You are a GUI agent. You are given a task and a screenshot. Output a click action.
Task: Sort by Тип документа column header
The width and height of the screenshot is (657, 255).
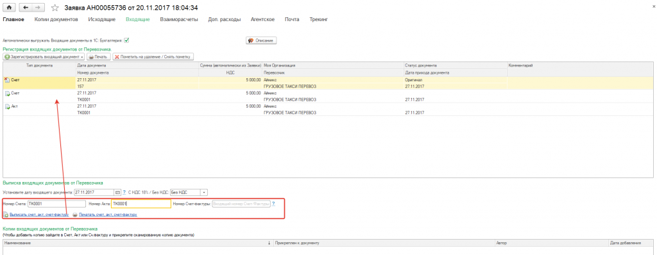[39, 66]
